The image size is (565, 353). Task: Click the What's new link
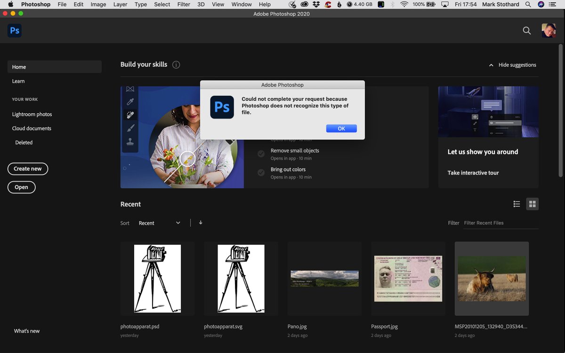[x=27, y=331]
